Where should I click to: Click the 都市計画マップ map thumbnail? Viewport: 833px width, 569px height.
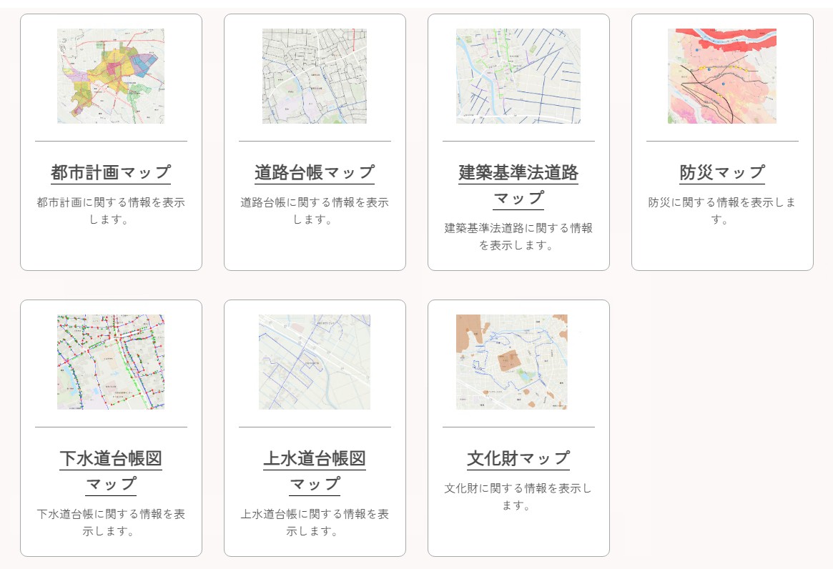coord(111,76)
